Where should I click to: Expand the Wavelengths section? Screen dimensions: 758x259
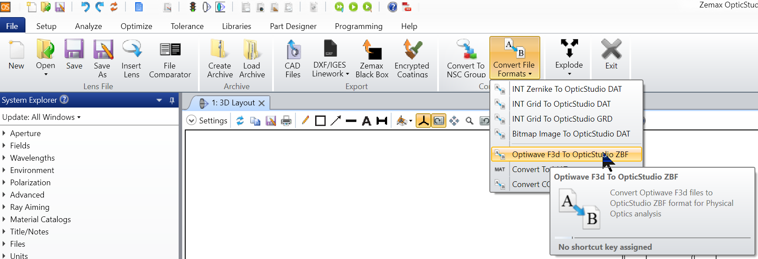(x=4, y=158)
